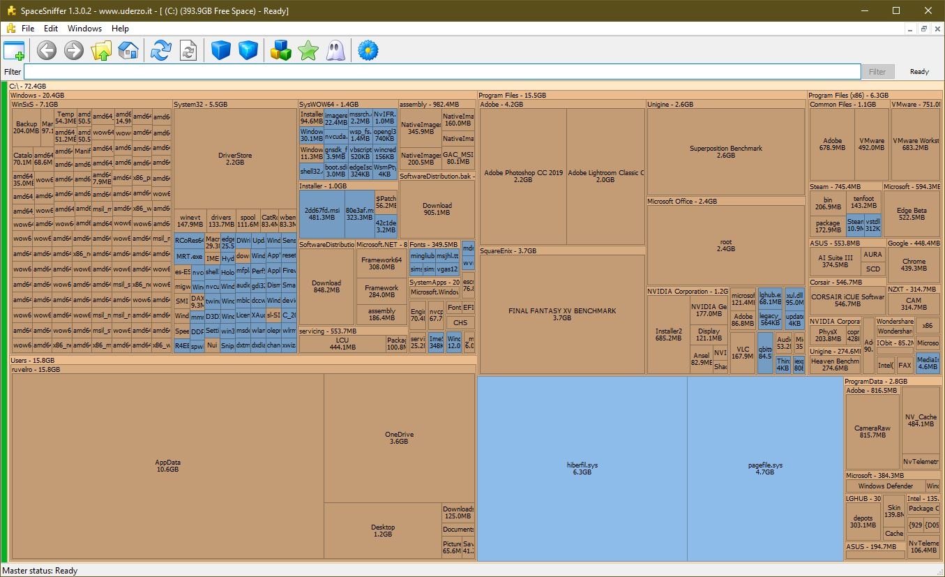Image resolution: width=945 pixels, height=577 pixels.
Task: Click the "Master status: Ready" status bar text
Action: (40, 571)
